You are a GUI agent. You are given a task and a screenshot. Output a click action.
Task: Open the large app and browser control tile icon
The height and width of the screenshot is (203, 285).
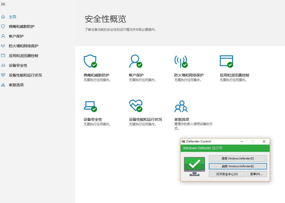(x=226, y=61)
